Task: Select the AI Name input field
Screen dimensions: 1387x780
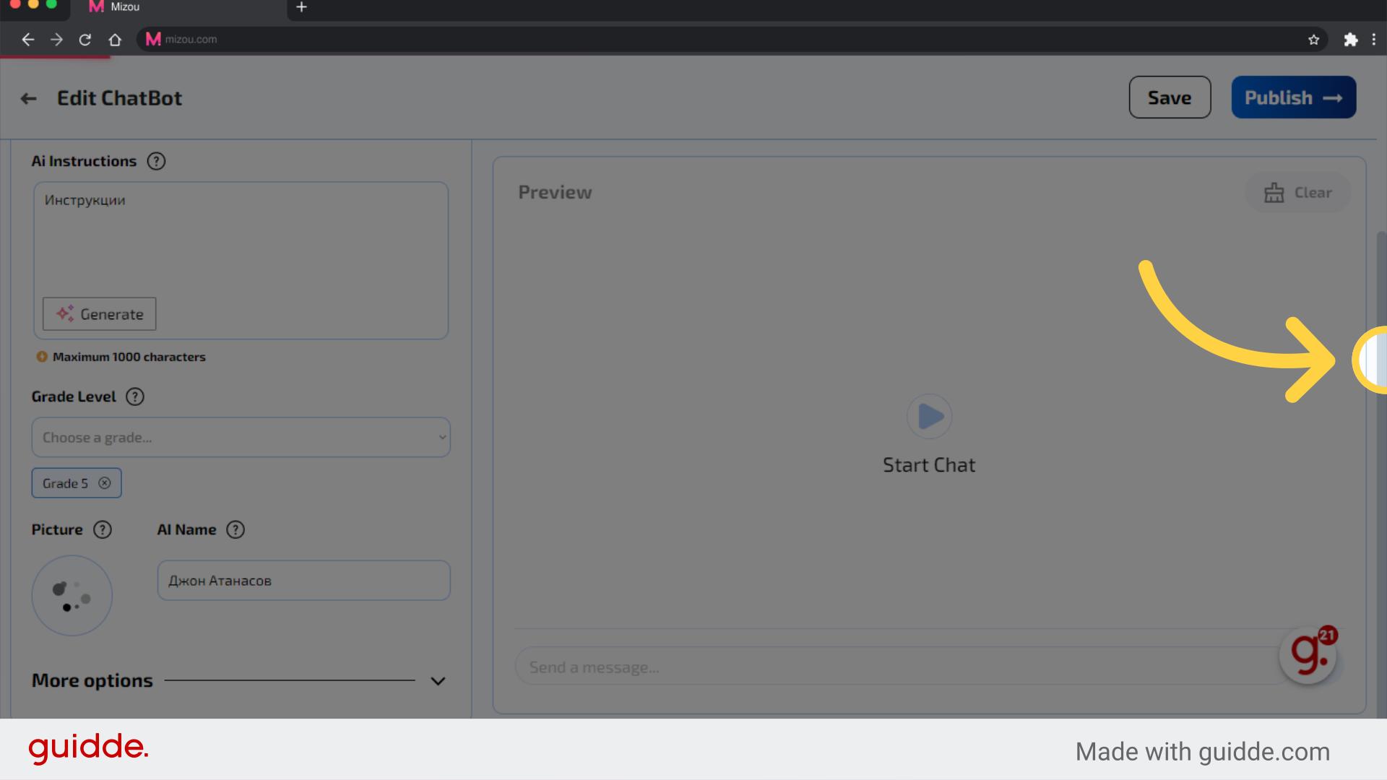Action: pyautogui.click(x=304, y=580)
